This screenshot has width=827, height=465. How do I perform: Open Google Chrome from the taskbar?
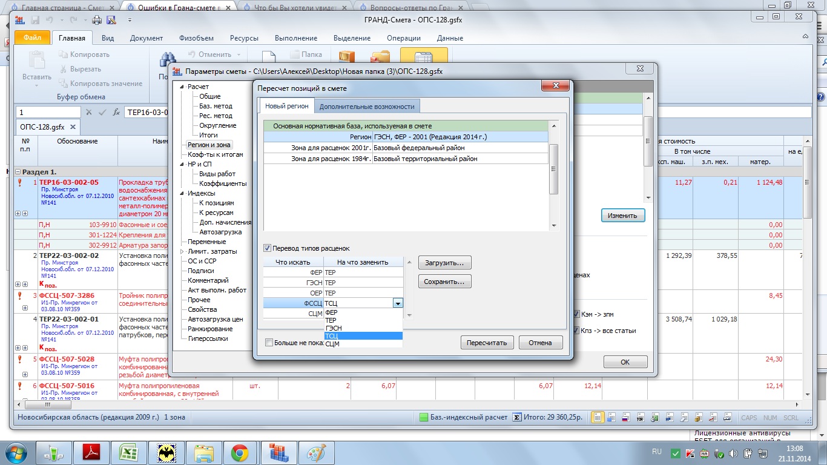pyautogui.click(x=240, y=452)
